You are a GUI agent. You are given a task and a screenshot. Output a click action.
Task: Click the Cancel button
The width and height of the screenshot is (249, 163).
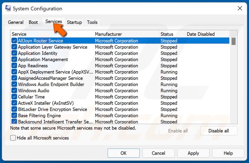click(x=158, y=153)
